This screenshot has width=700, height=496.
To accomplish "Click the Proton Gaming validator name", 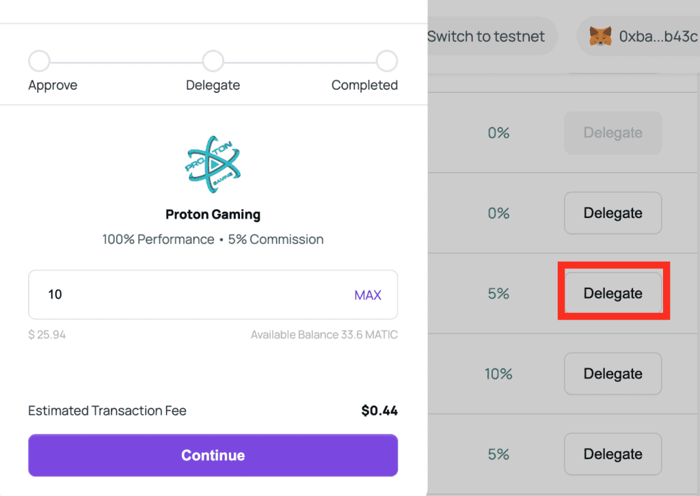I will [213, 214].
